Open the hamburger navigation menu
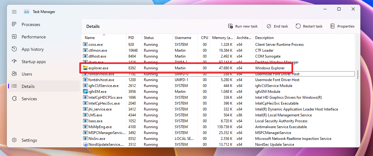 14,12
